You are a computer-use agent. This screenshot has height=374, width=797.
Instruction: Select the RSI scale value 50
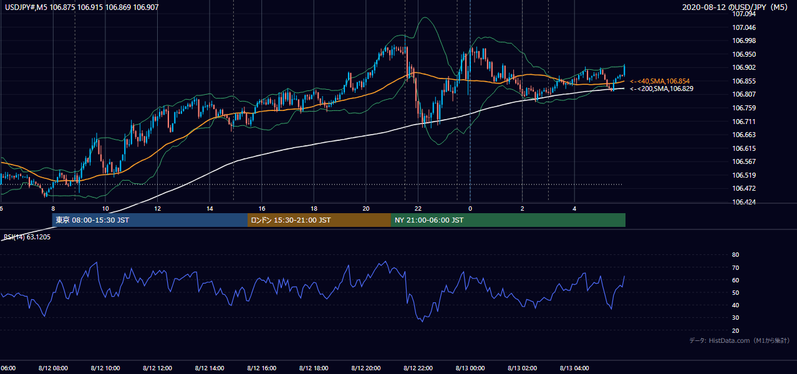[x=735, y=292]
